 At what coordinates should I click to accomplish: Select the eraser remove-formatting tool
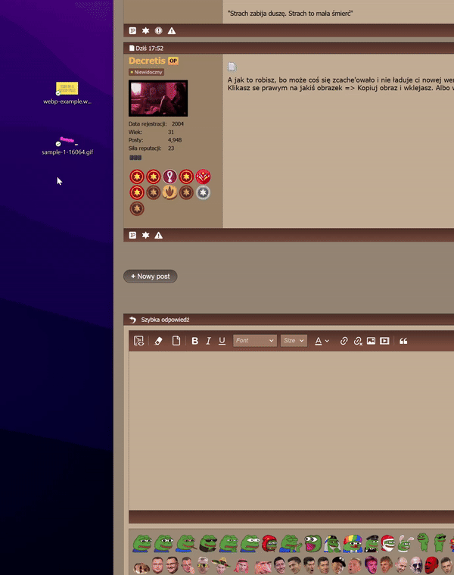[158, 341]
